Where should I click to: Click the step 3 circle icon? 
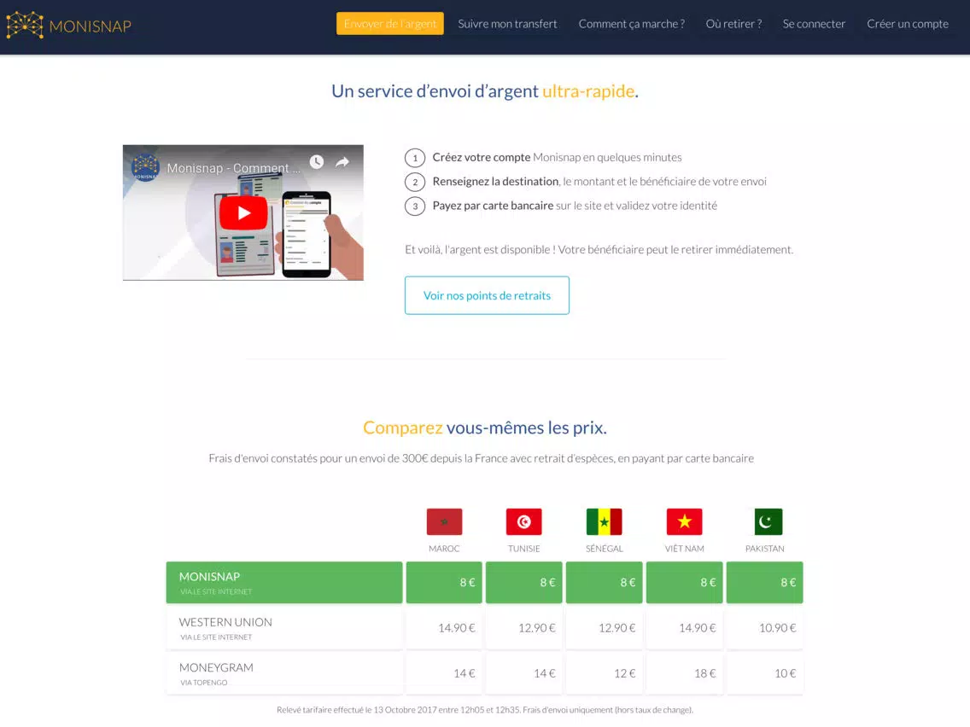[415, 206]
